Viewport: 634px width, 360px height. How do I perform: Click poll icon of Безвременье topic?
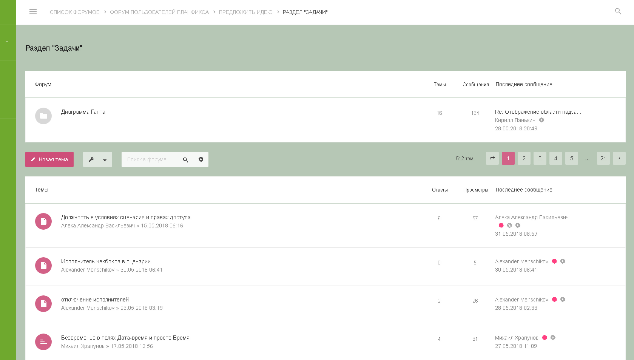(43, 342)
